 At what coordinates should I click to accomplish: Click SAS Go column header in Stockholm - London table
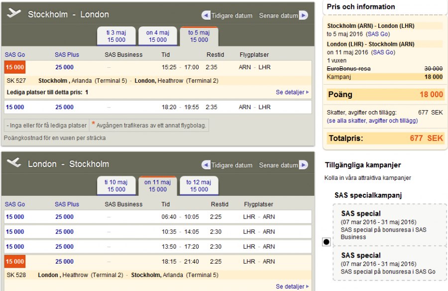tap(15, 55)
